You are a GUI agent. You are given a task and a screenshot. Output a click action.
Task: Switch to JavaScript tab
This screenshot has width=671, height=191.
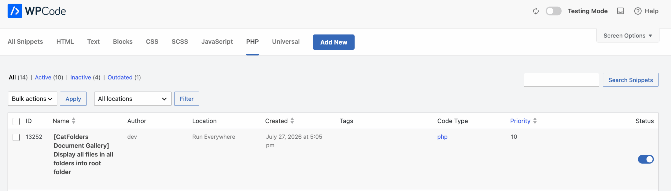point(217,42)
